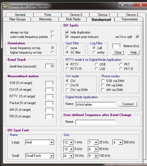Toggle the set Xcvr split checkbox
This screenshot has height=166, width=147.
(x=137, y=37)
